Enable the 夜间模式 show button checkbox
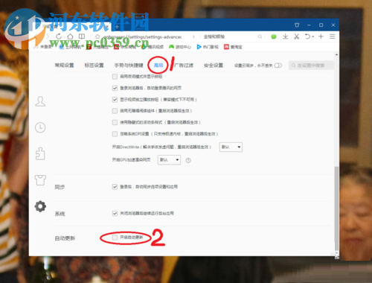Image resolution: width=372 pixels, height=283 pixels. click(115, 77)
